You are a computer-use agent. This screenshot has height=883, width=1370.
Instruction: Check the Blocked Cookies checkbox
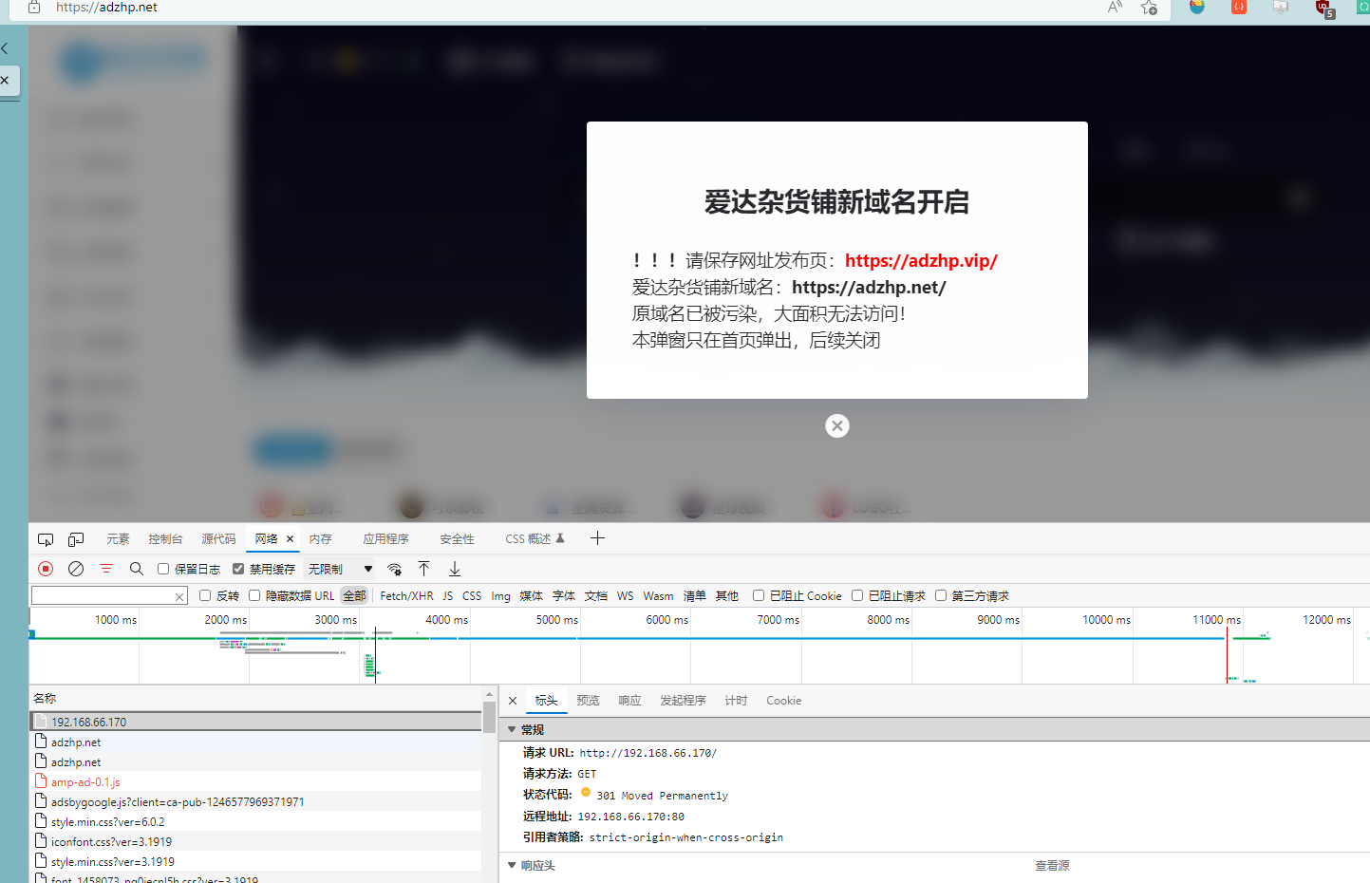pos(759,595)
